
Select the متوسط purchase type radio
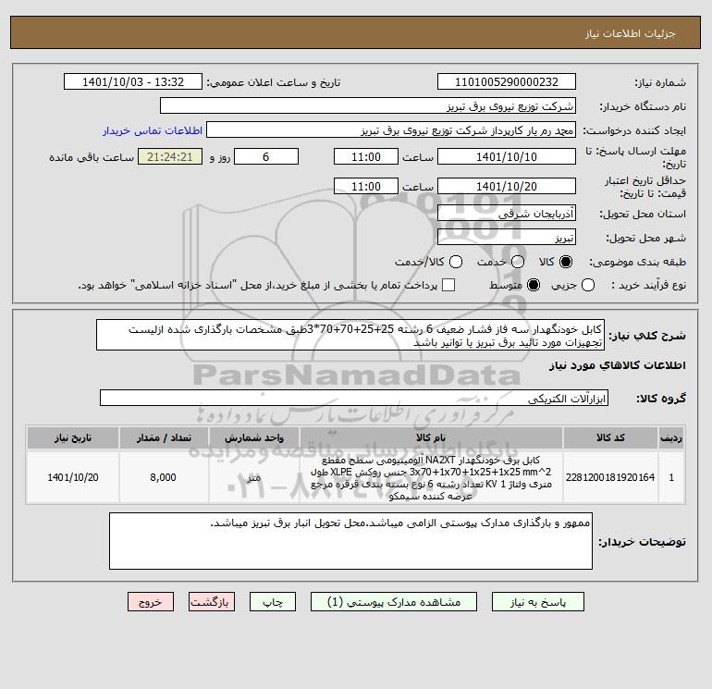(534, 285)
